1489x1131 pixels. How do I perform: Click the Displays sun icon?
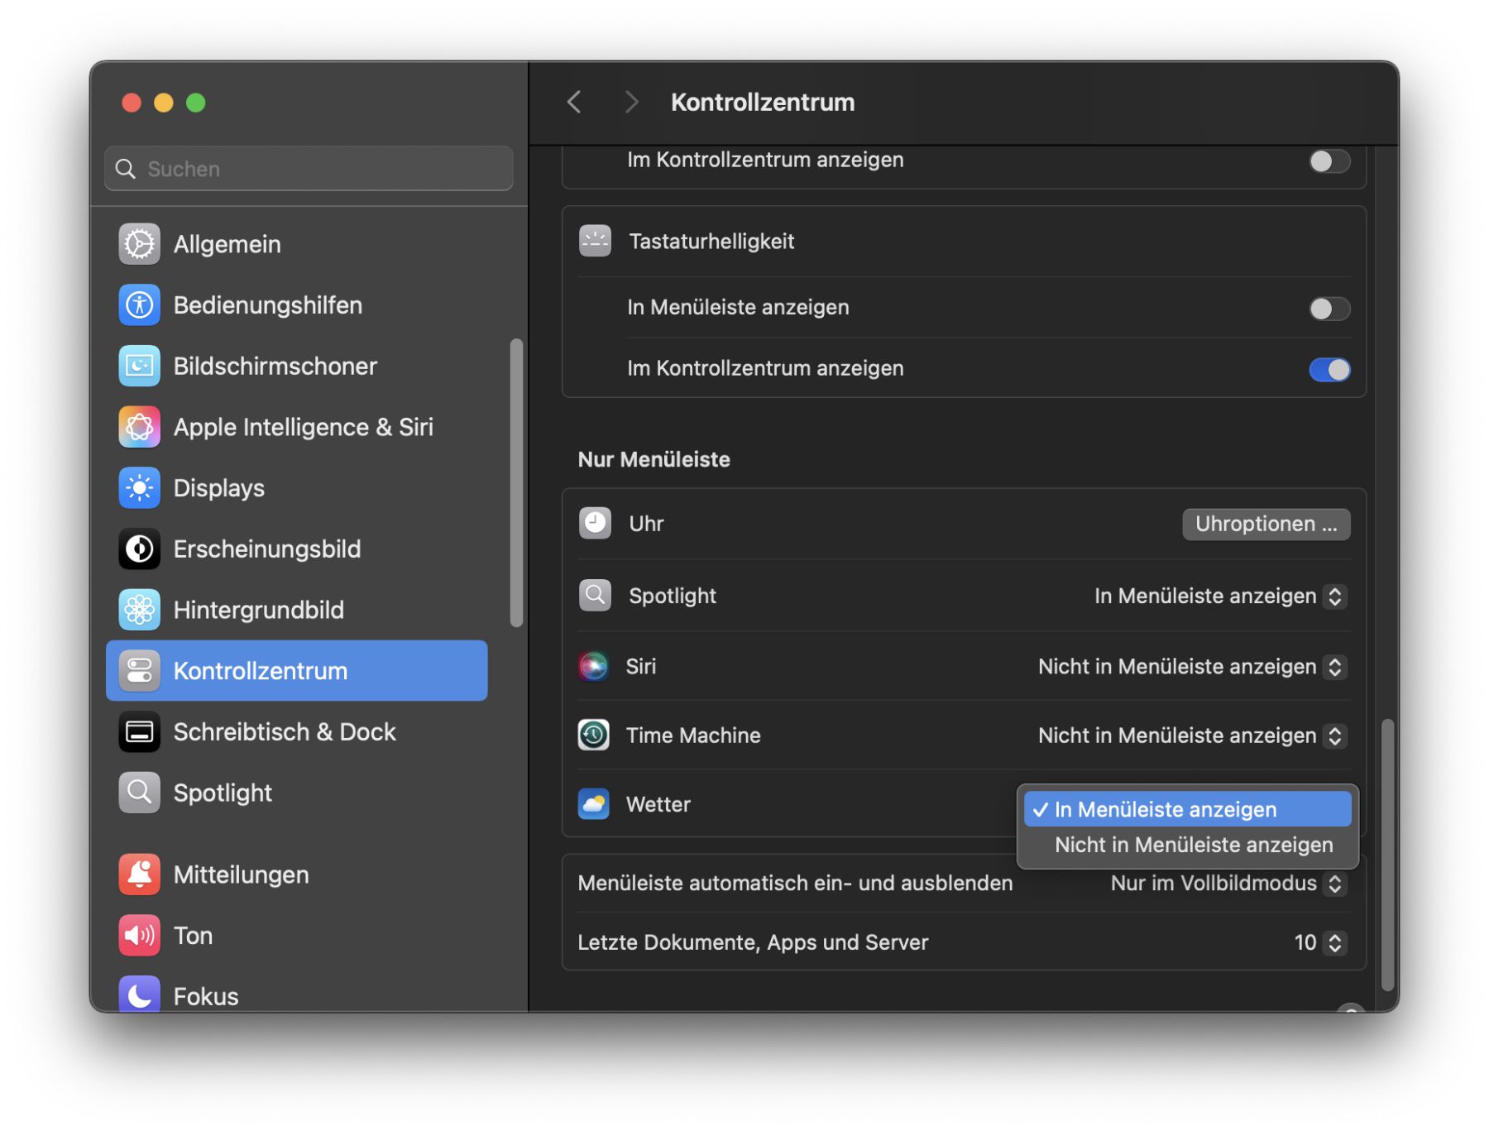tap(139, 488)
